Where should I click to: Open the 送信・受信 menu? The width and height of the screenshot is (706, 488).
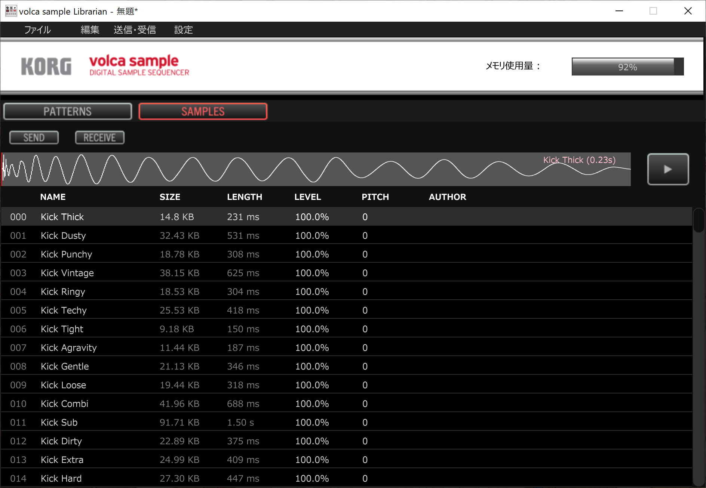tap(135, 30)
